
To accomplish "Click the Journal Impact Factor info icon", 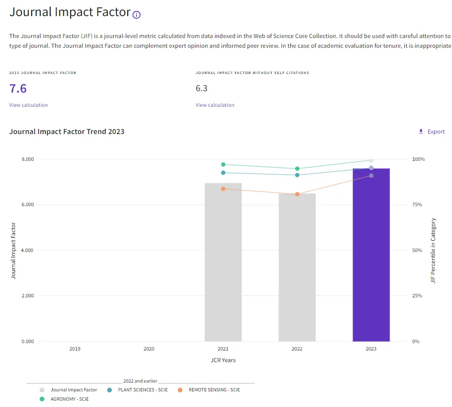I will pos(137,15).
